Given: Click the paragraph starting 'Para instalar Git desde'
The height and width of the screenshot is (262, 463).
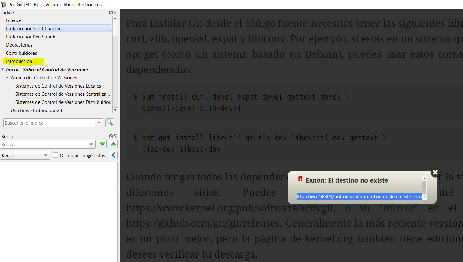Looking at the screenshot, I should [295, 46].
